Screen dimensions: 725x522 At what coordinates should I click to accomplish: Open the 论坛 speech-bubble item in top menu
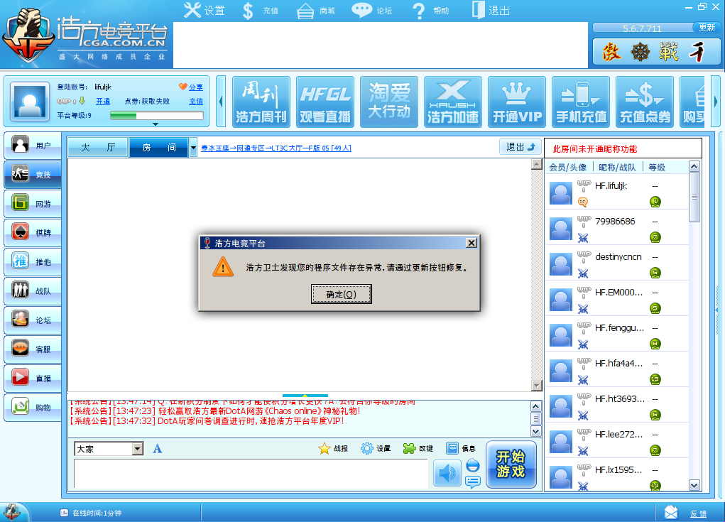pyautogui.click(x=371, y=10)
